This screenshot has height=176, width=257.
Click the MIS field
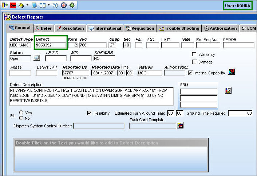81,58
